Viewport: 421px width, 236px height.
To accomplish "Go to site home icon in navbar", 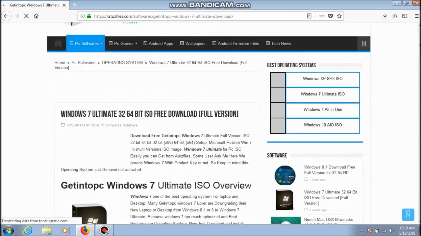I will click(x=58, y=43).
